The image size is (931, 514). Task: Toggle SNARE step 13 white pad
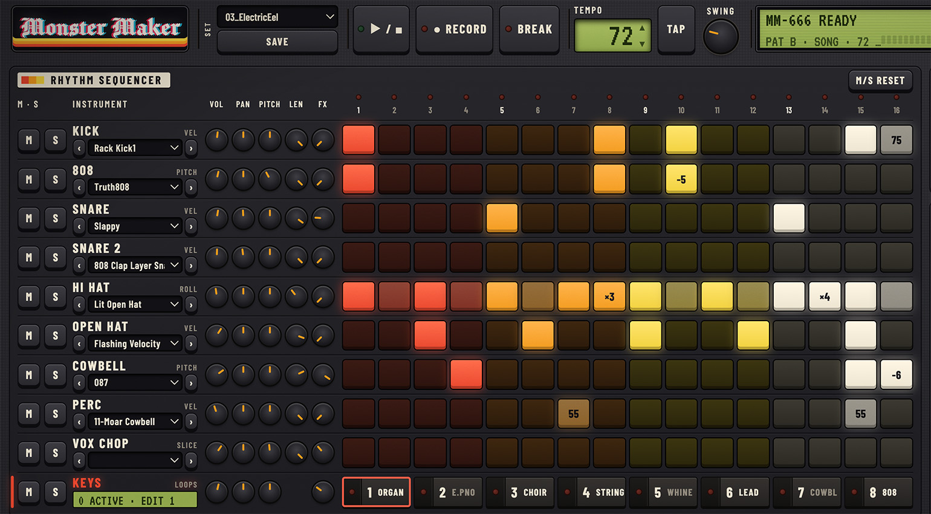tap(789, 218)
